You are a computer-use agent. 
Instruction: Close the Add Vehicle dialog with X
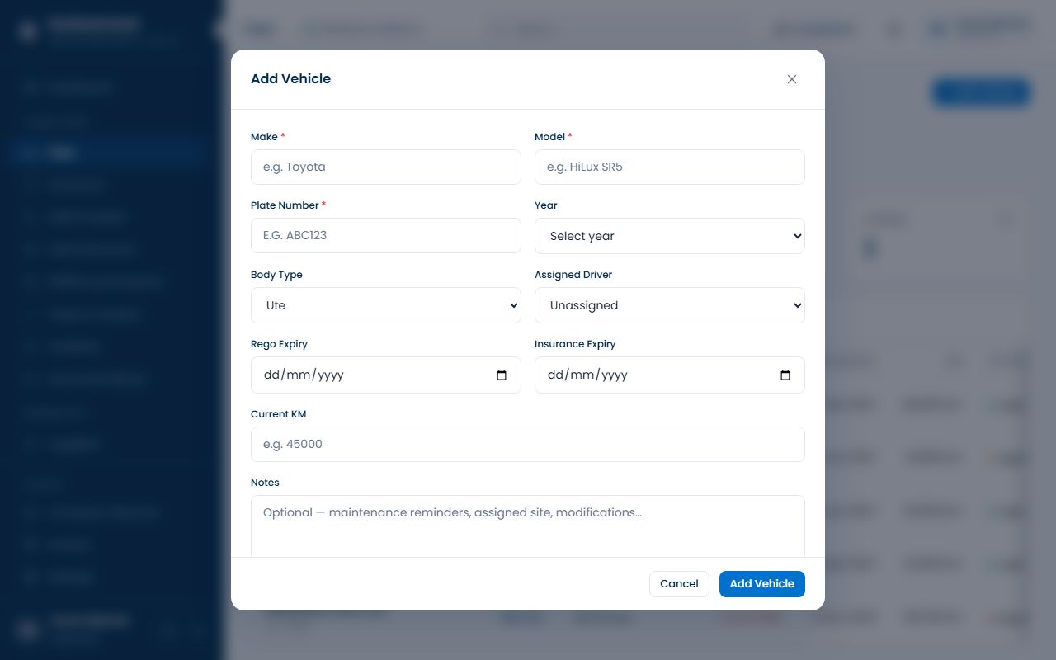792,79
